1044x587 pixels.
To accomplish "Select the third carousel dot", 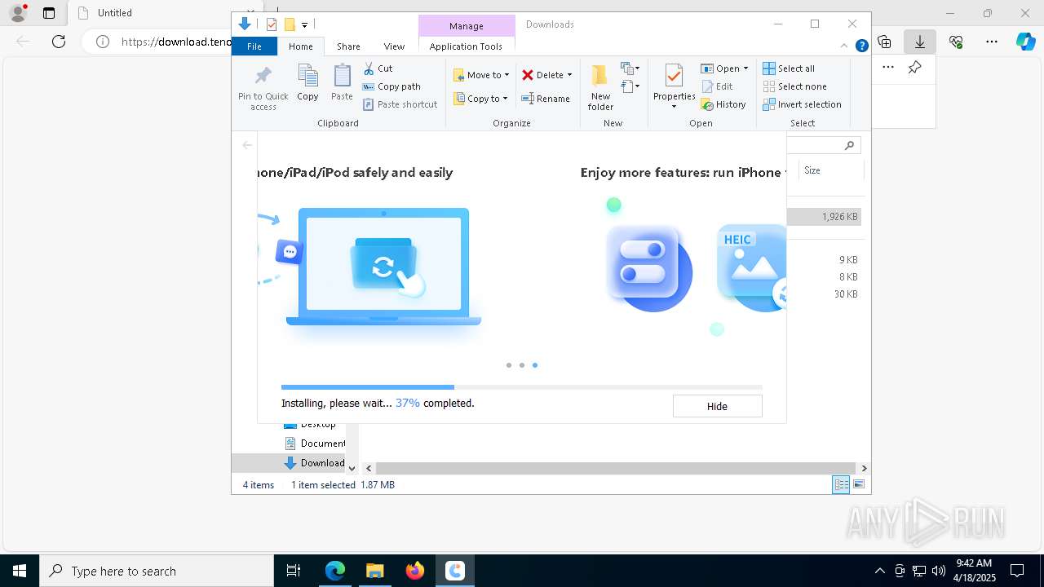I will click(535, 365).
